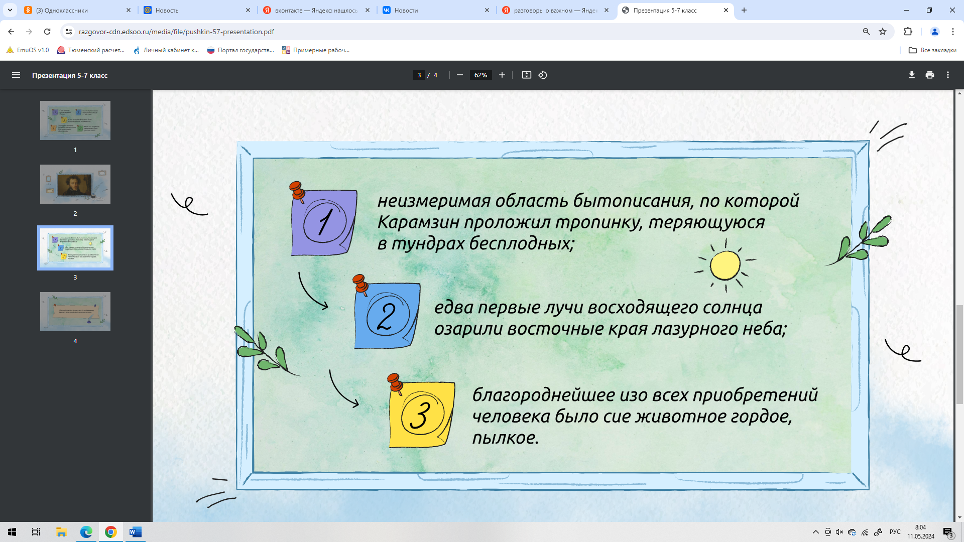Open the EmuOS v1.0 bookmark
The width and height of the screenshot is (964, 542).
click(x=28, y=50)
